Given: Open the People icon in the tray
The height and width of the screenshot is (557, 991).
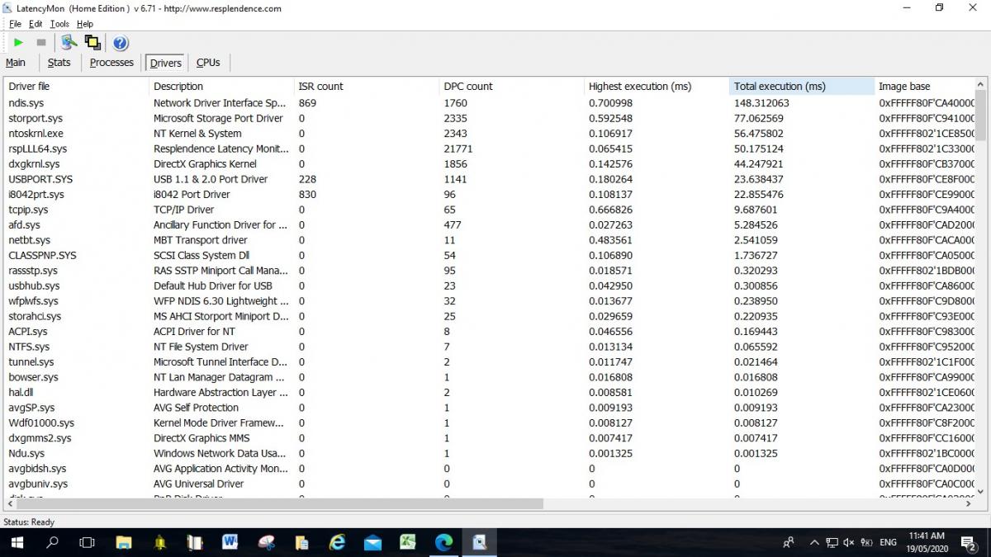Looking at the screenshot, I should 789,542.
